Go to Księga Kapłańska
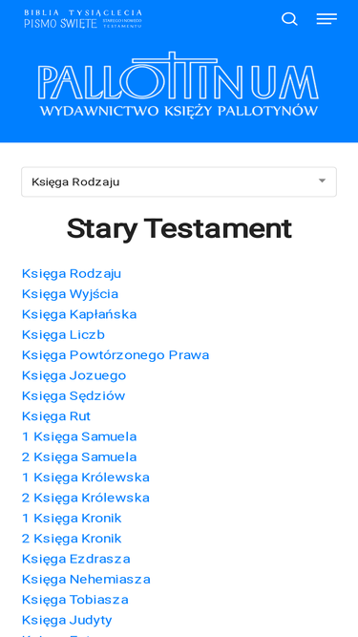The image size is (358, 637). [x=79, y=314]
